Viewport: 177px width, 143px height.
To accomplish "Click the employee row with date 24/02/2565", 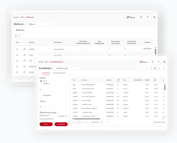I will click(x=118, y=93).
